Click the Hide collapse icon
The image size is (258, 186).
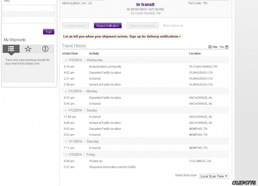click(x=227, y=47)
